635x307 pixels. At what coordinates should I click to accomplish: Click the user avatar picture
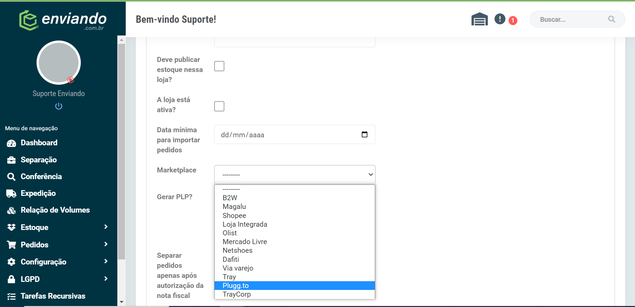(59, 63)
